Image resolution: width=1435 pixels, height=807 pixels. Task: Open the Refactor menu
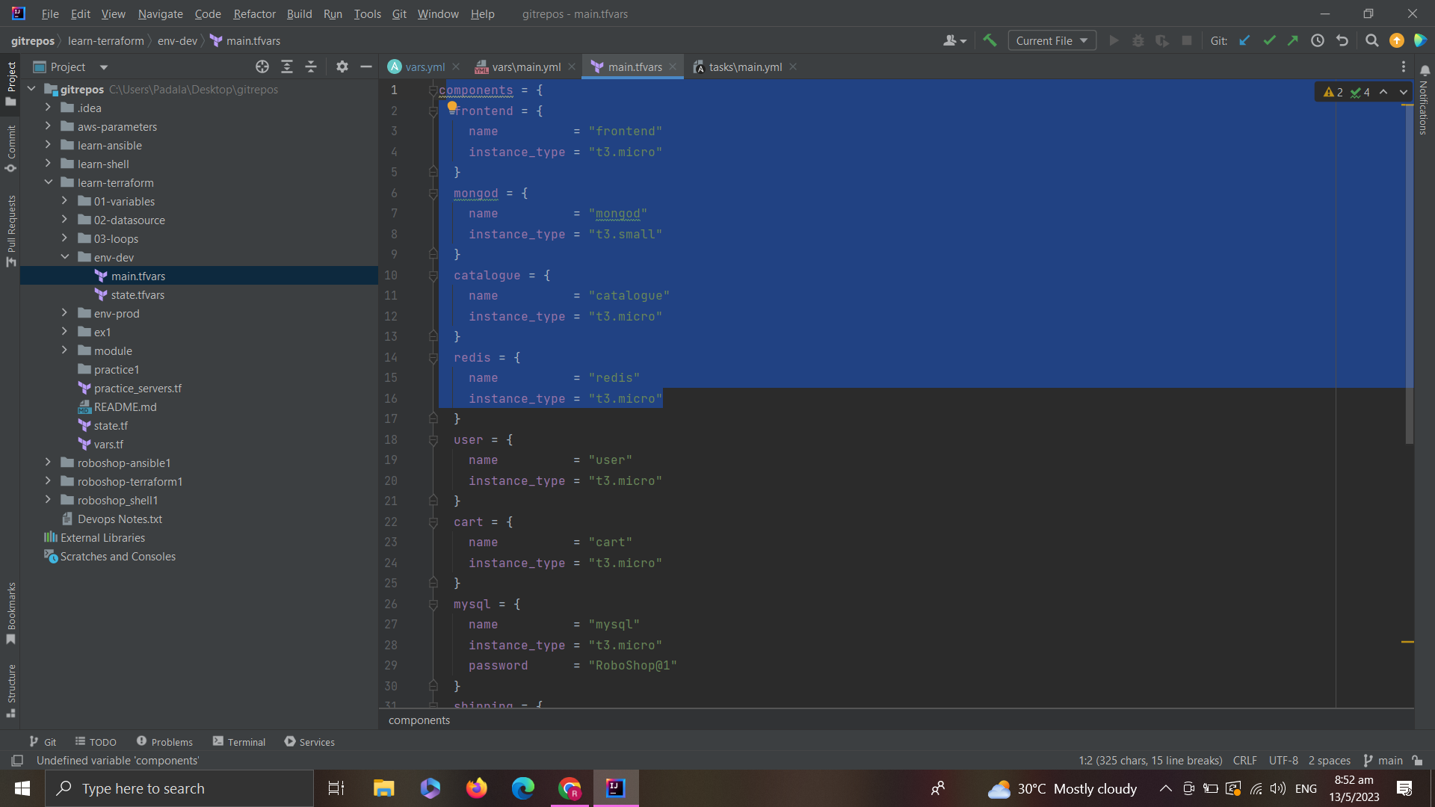tap(254, 13)
